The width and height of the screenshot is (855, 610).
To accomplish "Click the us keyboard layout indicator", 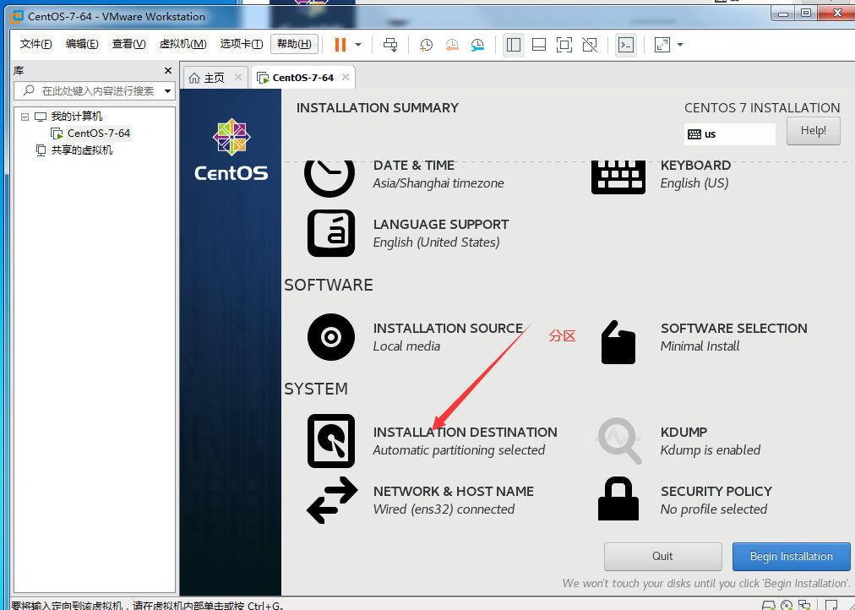I will tap(730, 134).
